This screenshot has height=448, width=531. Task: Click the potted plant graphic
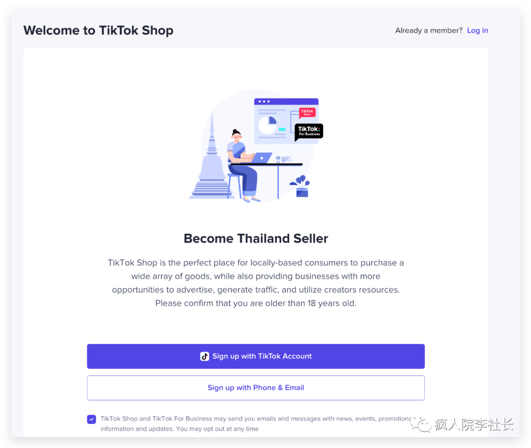(300, 186)
